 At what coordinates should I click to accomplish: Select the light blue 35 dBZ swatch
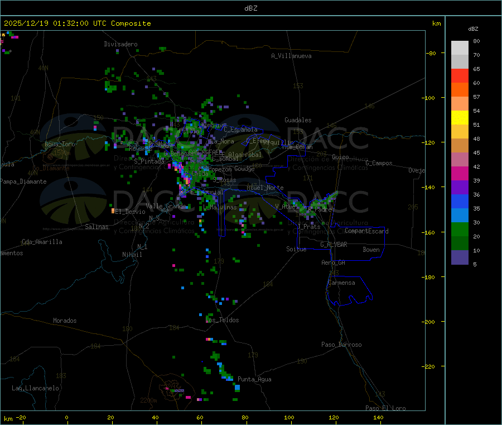[x=460, y=215]
